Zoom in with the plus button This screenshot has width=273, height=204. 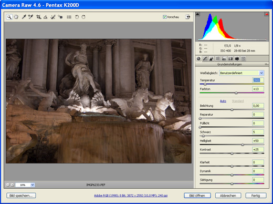coord(12,185)
